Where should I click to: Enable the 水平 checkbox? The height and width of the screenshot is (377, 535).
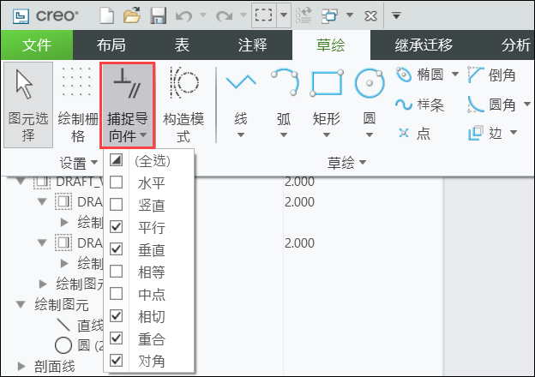coord(117,183)
